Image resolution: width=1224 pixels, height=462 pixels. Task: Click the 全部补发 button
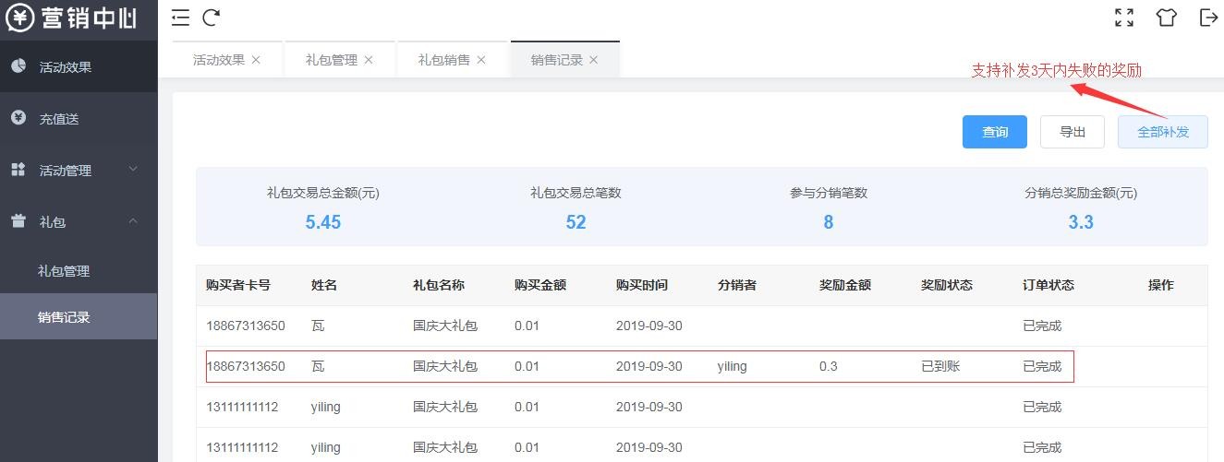pyautogui.click(x=1162, y=132)
